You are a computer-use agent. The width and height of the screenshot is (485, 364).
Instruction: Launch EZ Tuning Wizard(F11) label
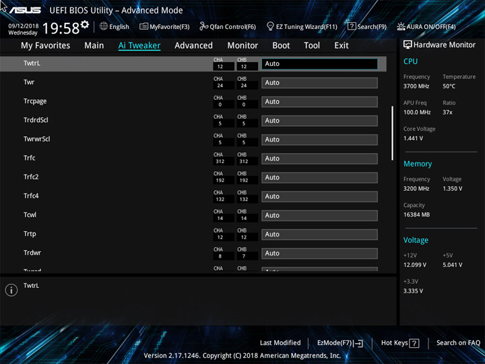tap(306, 26)
